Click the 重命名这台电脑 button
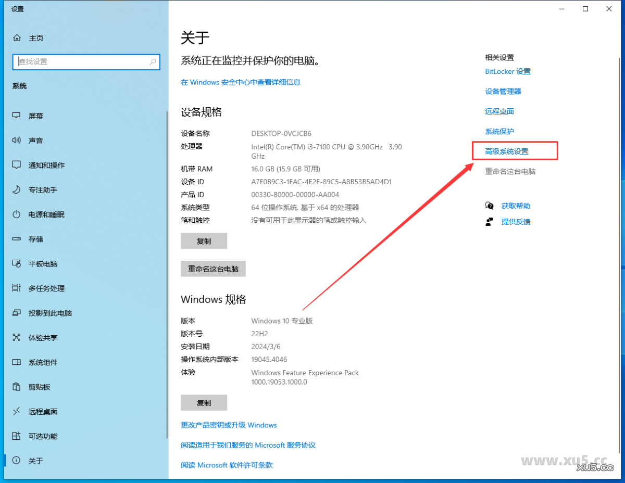This screenshot has height=483, width=625. [213, 269]
